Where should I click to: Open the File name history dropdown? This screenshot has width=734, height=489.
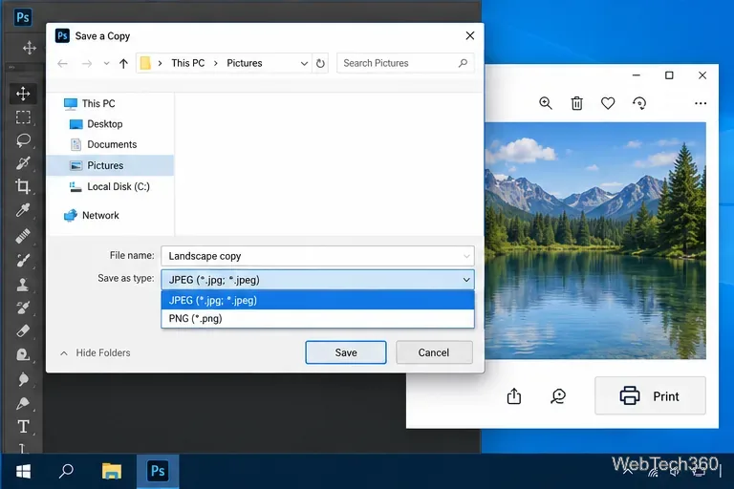(466, 256)
